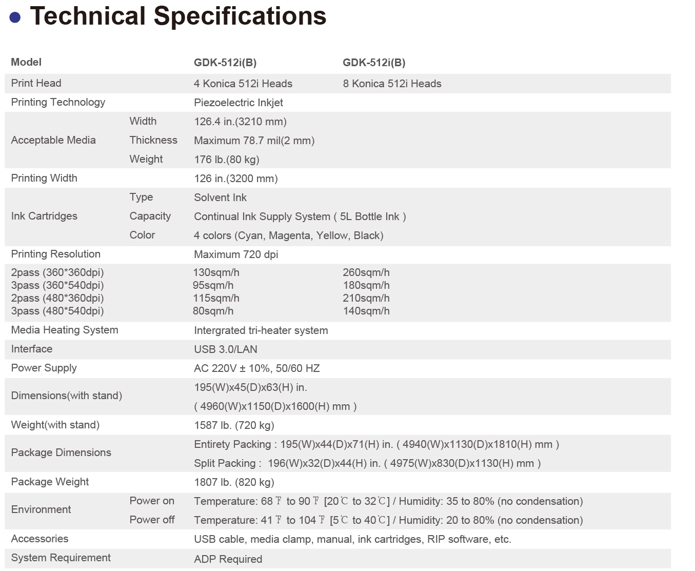
Task: Select the Maximum 78.7 mil thickness value
Action: (x=254, y=141)
